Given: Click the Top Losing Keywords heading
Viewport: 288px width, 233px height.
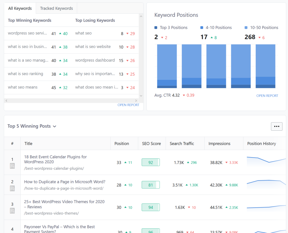Looking at the screenshot, I should [95, 21].
